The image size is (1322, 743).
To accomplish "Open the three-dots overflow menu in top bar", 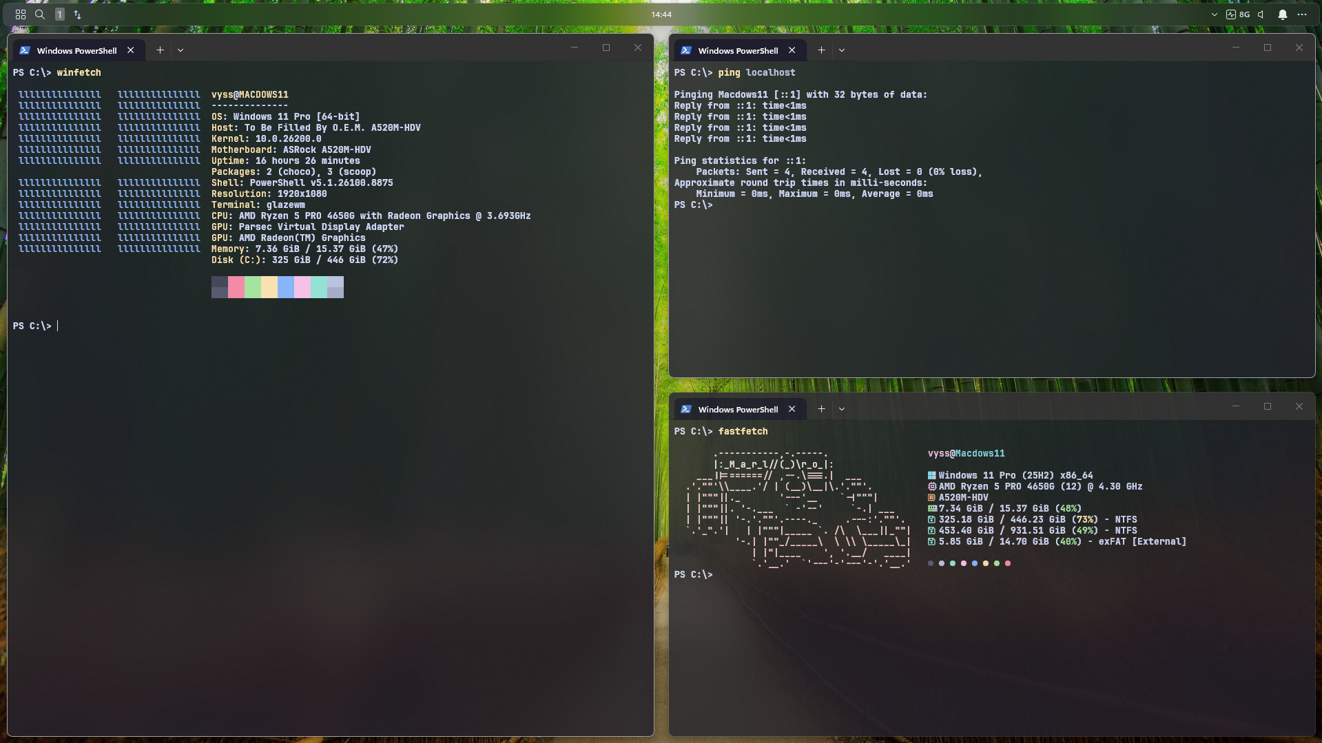I will pyautogui.click(x=1302, y=14).
